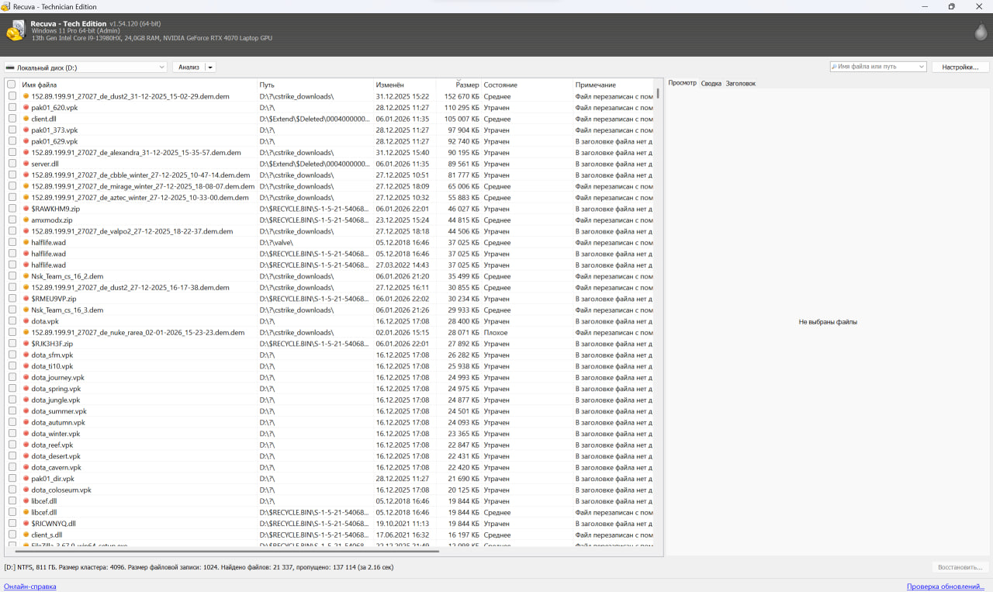The height and width of the screenshot is (592, 993).
Task: Click the Recuva hard-hat logo icon
Action: coord(15,30)
